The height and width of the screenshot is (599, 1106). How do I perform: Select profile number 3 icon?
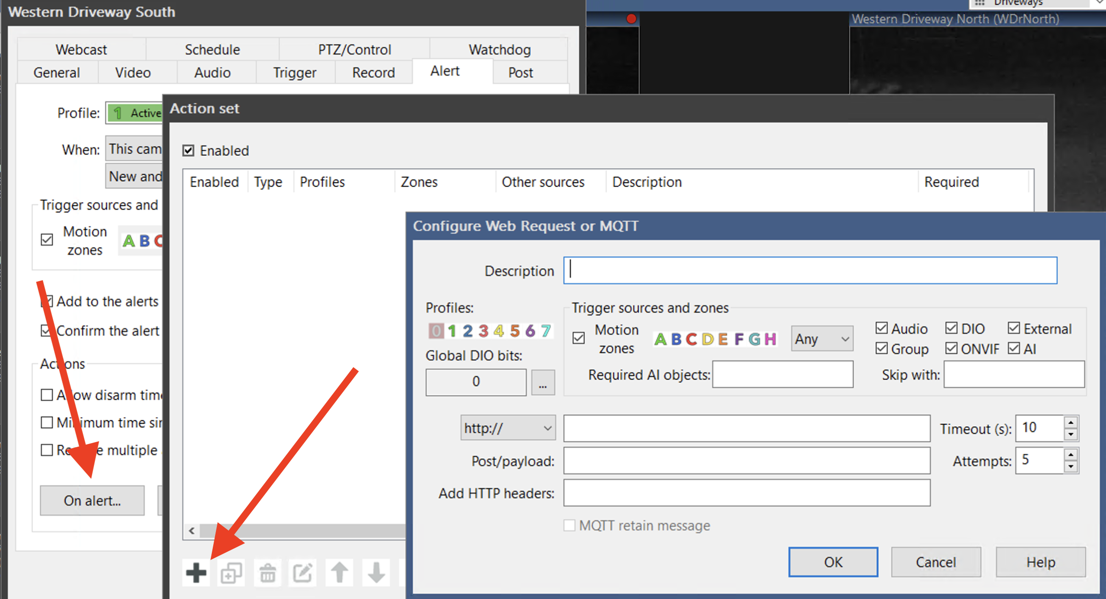click(x=483, y=331)
